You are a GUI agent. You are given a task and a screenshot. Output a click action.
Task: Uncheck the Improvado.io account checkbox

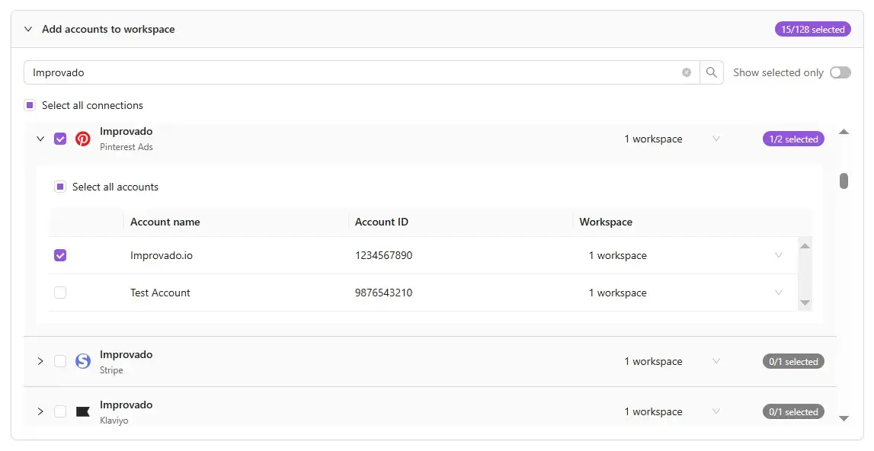[x=60, y=255]
